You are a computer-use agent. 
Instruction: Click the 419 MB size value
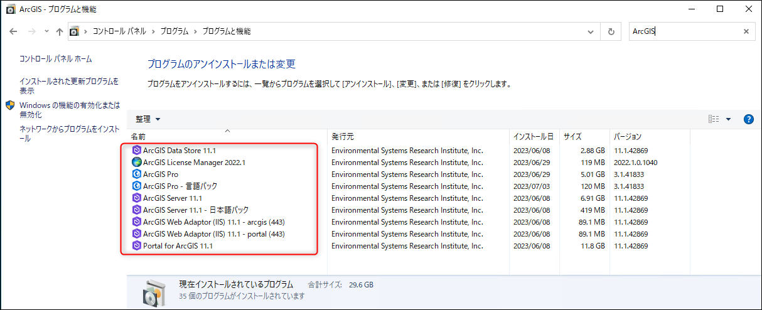(593, 210)
